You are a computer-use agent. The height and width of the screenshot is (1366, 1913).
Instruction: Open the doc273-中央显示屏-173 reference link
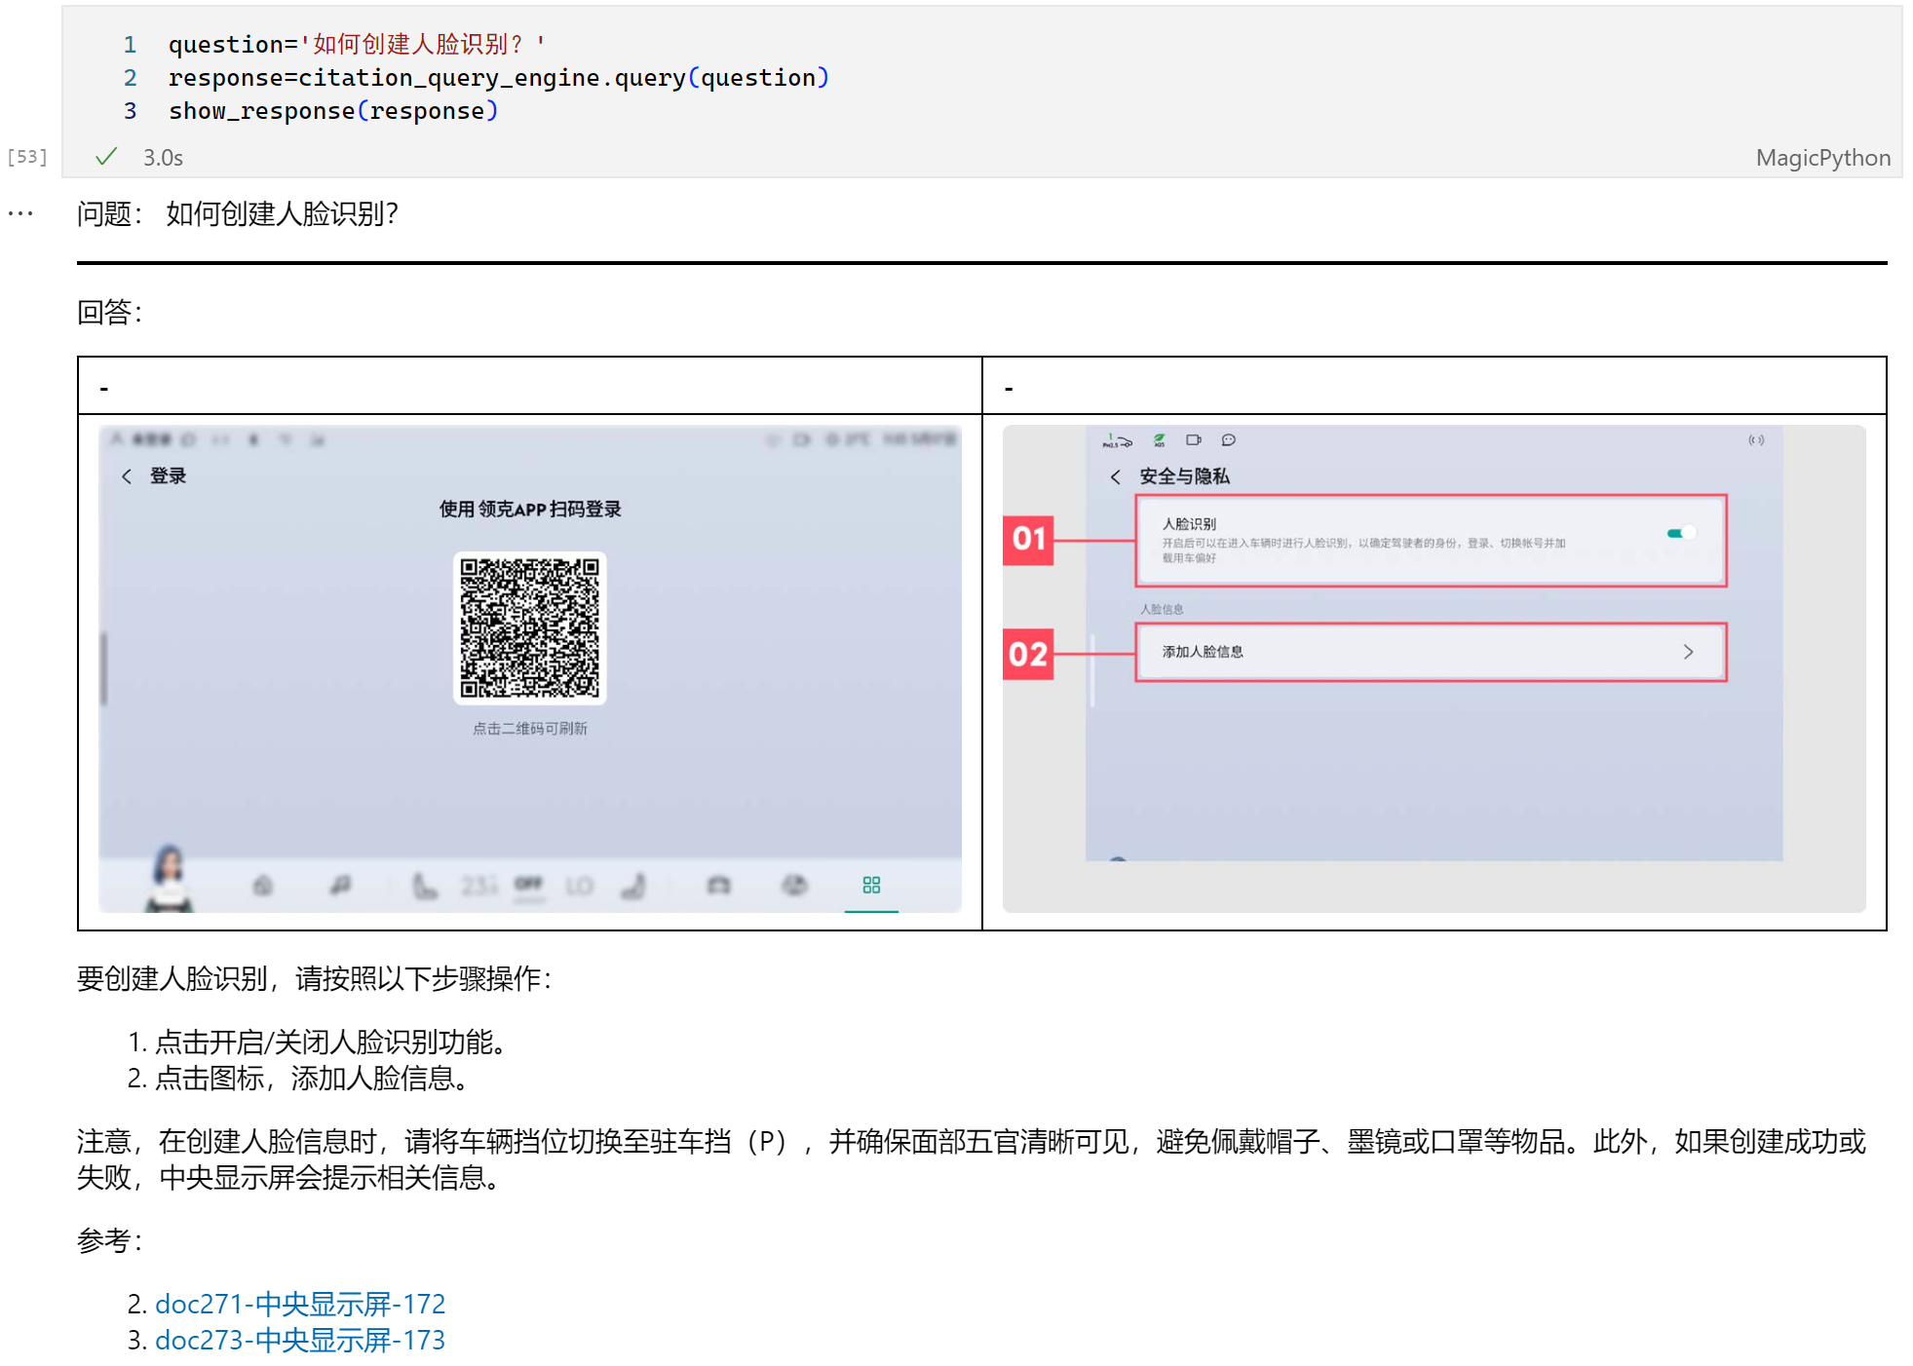pyautogui.click(x=300, y=1340)
